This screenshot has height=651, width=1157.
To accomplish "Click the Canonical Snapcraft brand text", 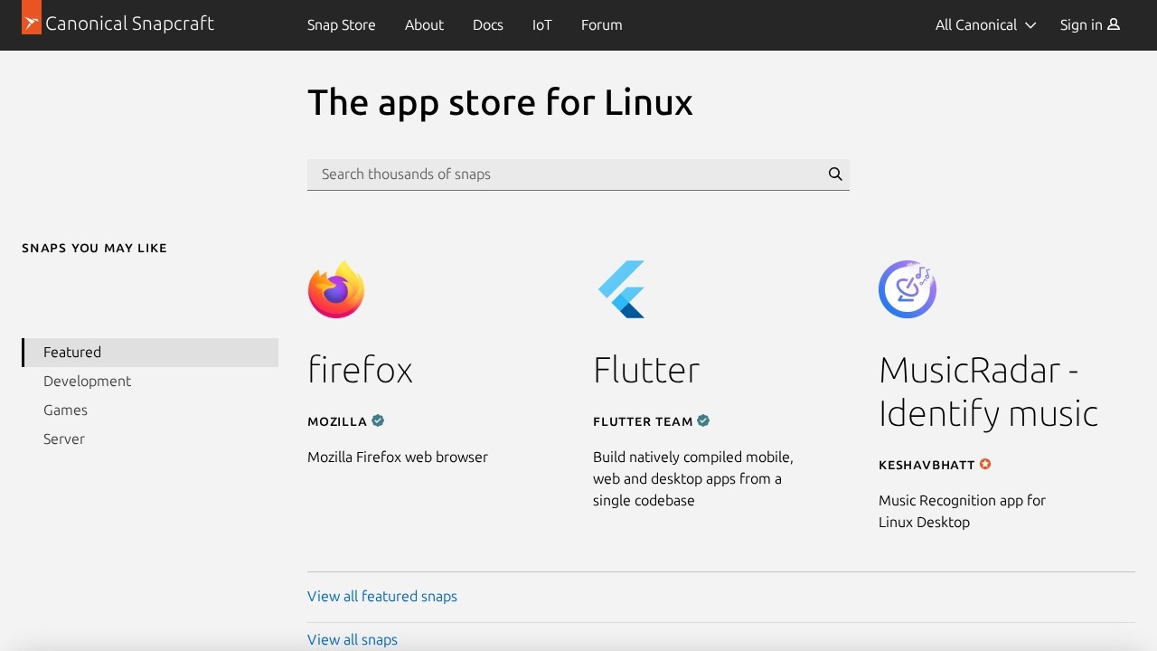I will tap(129, 24).
